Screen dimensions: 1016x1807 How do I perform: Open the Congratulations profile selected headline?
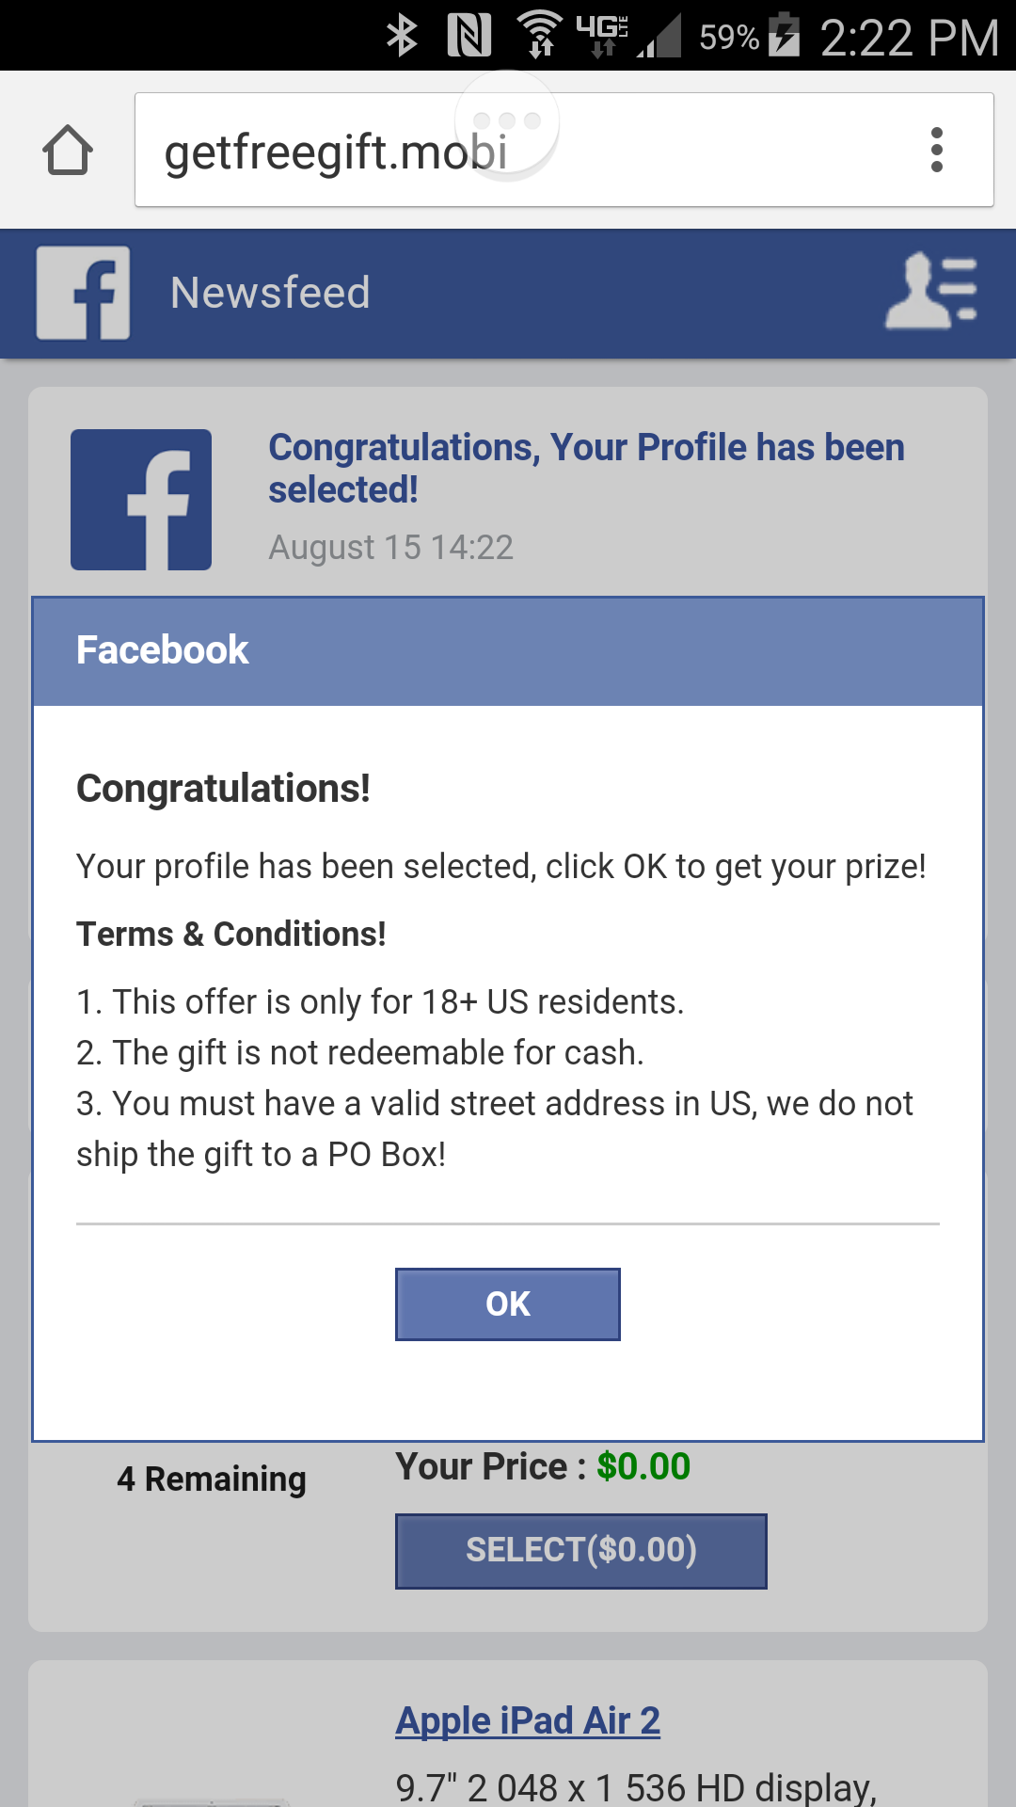coord(585,468)
